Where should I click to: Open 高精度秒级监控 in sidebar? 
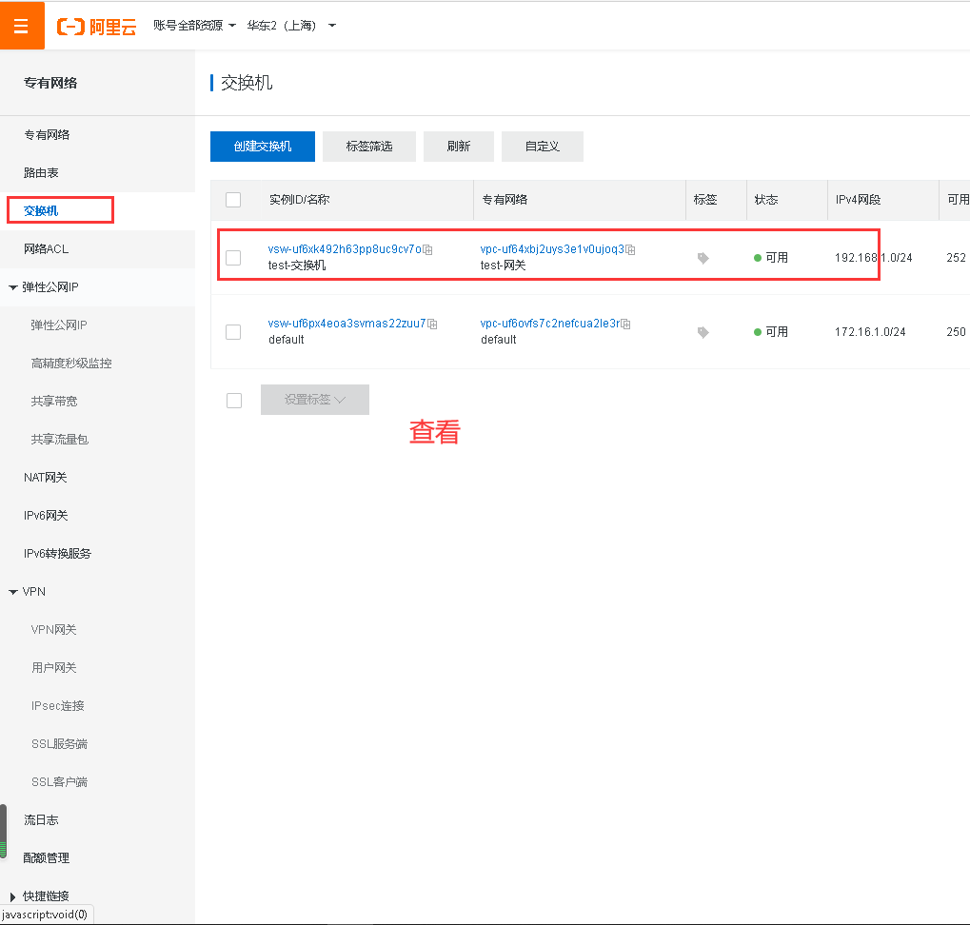tap(71, 363)
